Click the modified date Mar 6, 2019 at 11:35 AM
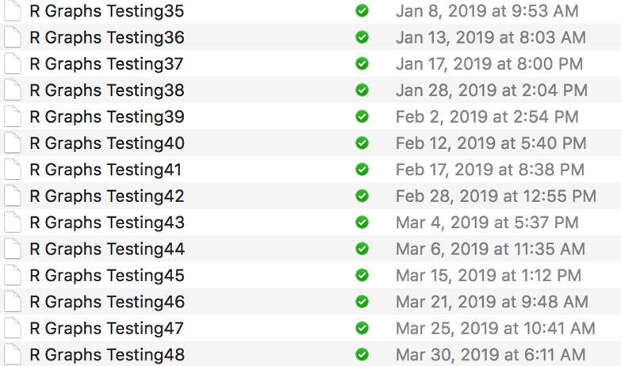621x366 pixels. coord(490,249)
